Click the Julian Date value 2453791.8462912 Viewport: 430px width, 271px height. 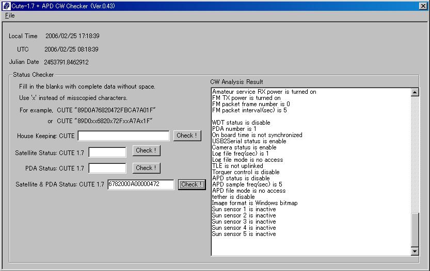(x=67, y=62)
